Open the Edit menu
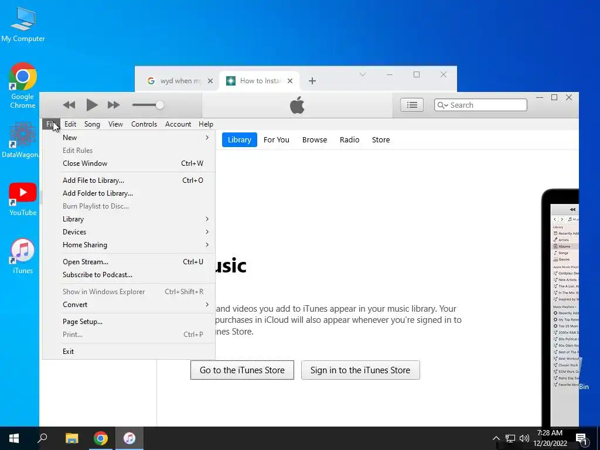This screenshot has width=600, height=450. tap(70, 124)
